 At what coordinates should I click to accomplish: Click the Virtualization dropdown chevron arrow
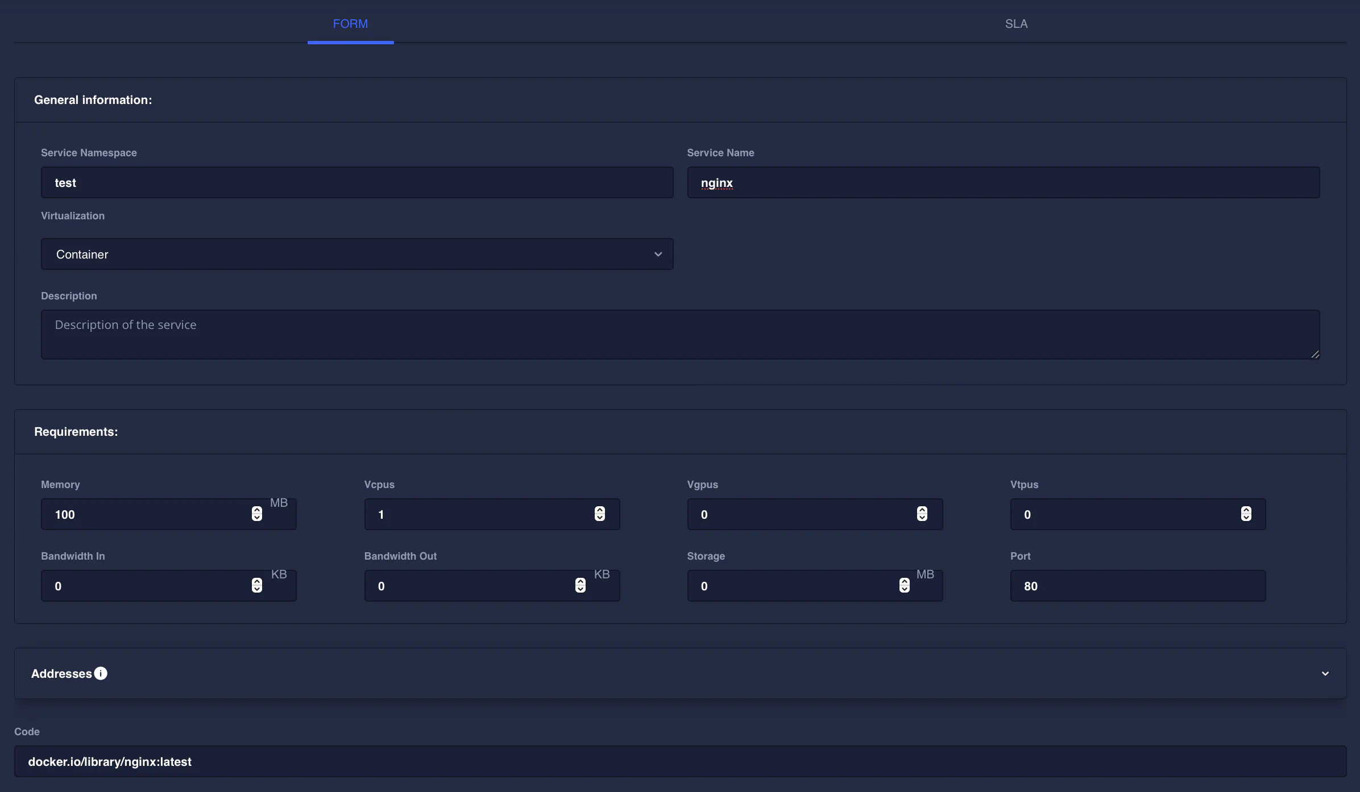tap(658, 254)
